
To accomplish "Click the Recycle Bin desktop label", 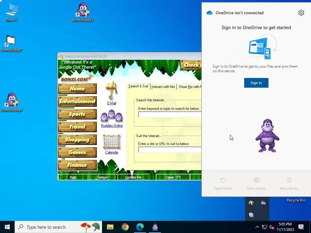I will point(296,200).
